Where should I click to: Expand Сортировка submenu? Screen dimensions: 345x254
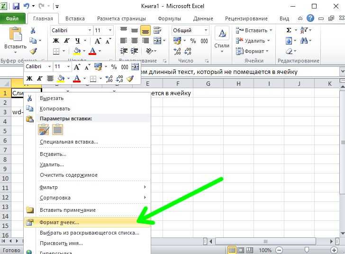point(87,198)
